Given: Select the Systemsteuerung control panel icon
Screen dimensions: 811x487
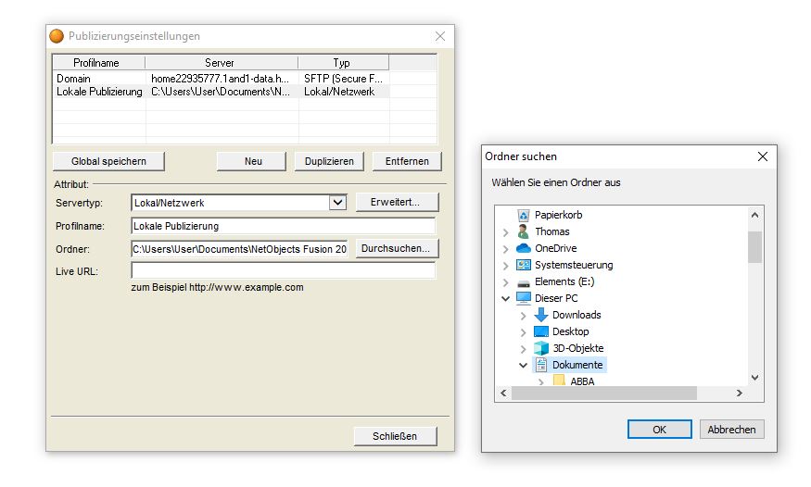Looking at the screenshot, I should (523, 265).
